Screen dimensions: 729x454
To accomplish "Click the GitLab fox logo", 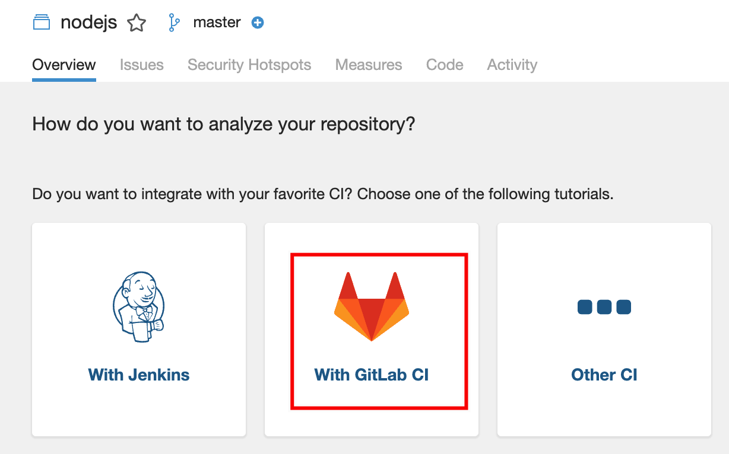I will click(x=372, y=306).
